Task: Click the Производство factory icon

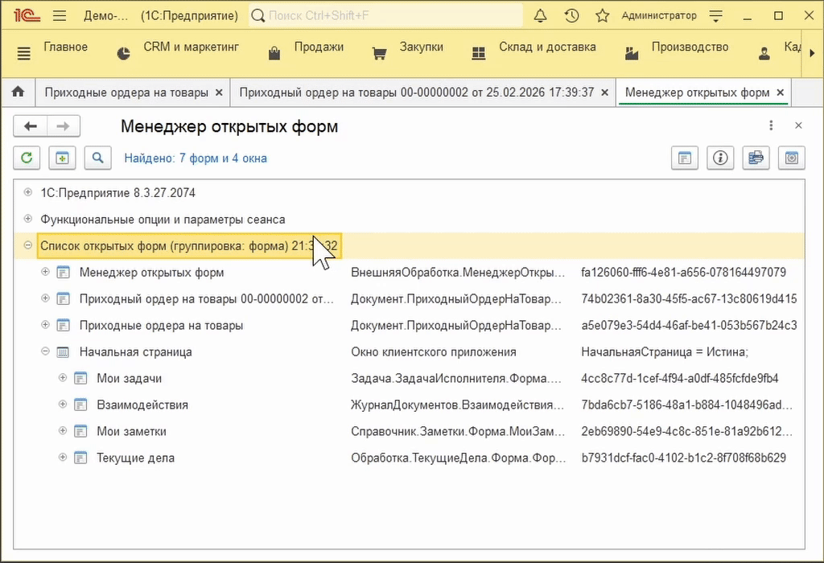Action: point(632,53)
